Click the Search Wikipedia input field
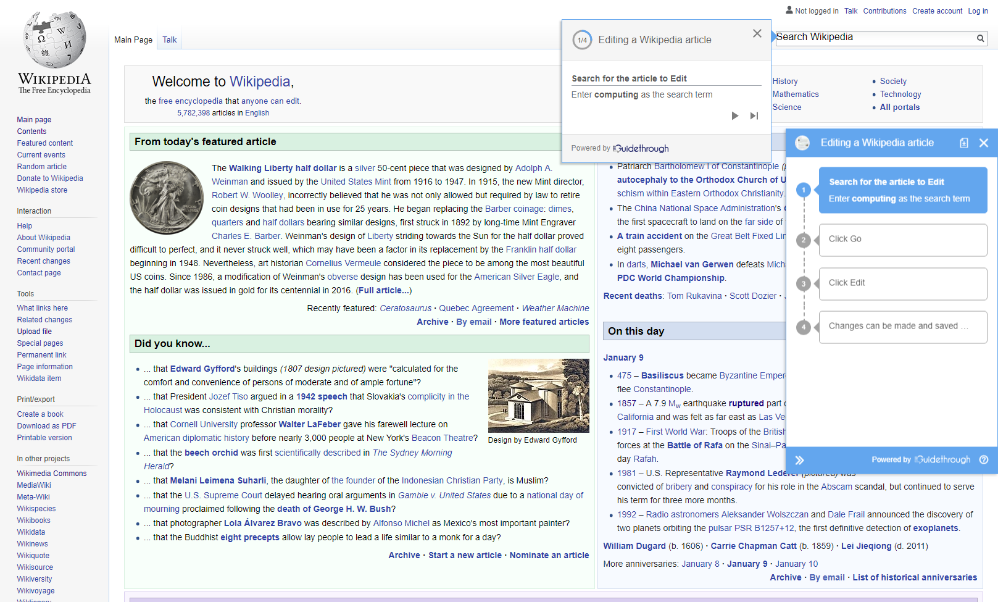998x602 pixels. pyautogui.click(x=874, y=38)
